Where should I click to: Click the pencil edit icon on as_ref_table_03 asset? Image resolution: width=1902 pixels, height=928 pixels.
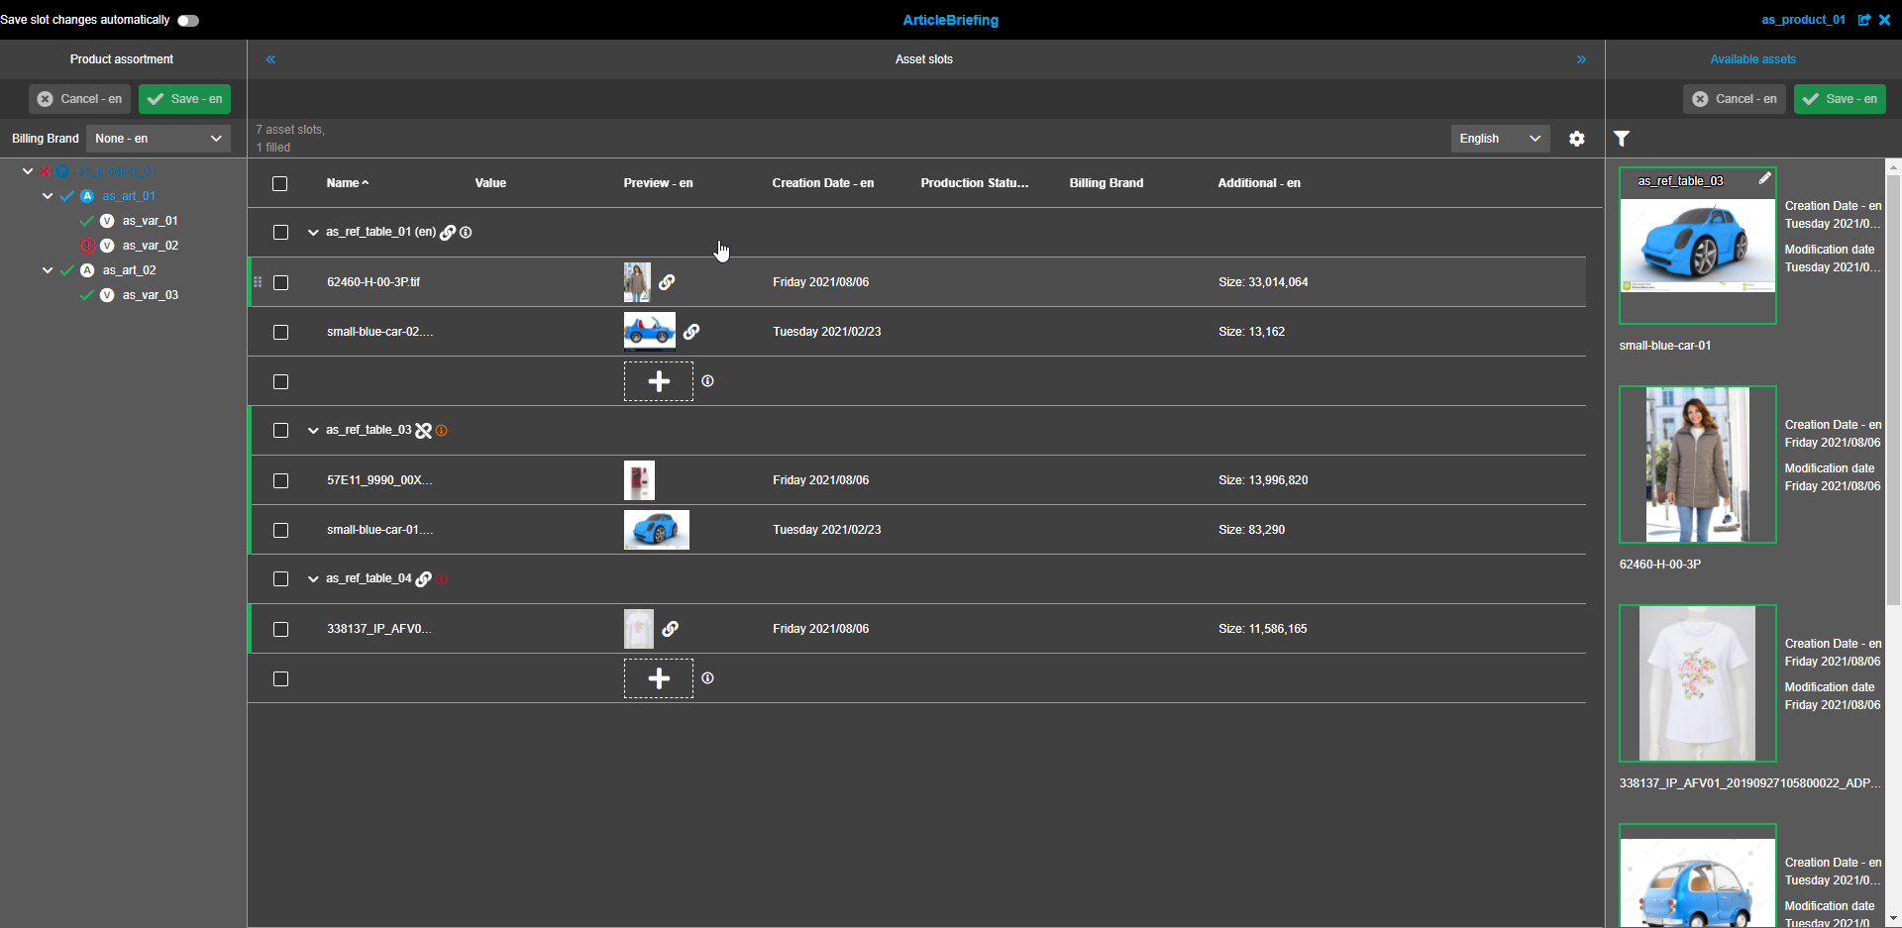tap(1766, 178)
